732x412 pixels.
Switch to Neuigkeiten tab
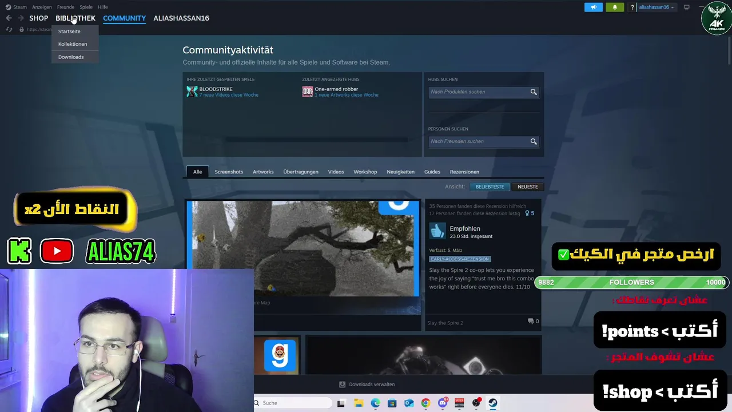tap(400, 172)
